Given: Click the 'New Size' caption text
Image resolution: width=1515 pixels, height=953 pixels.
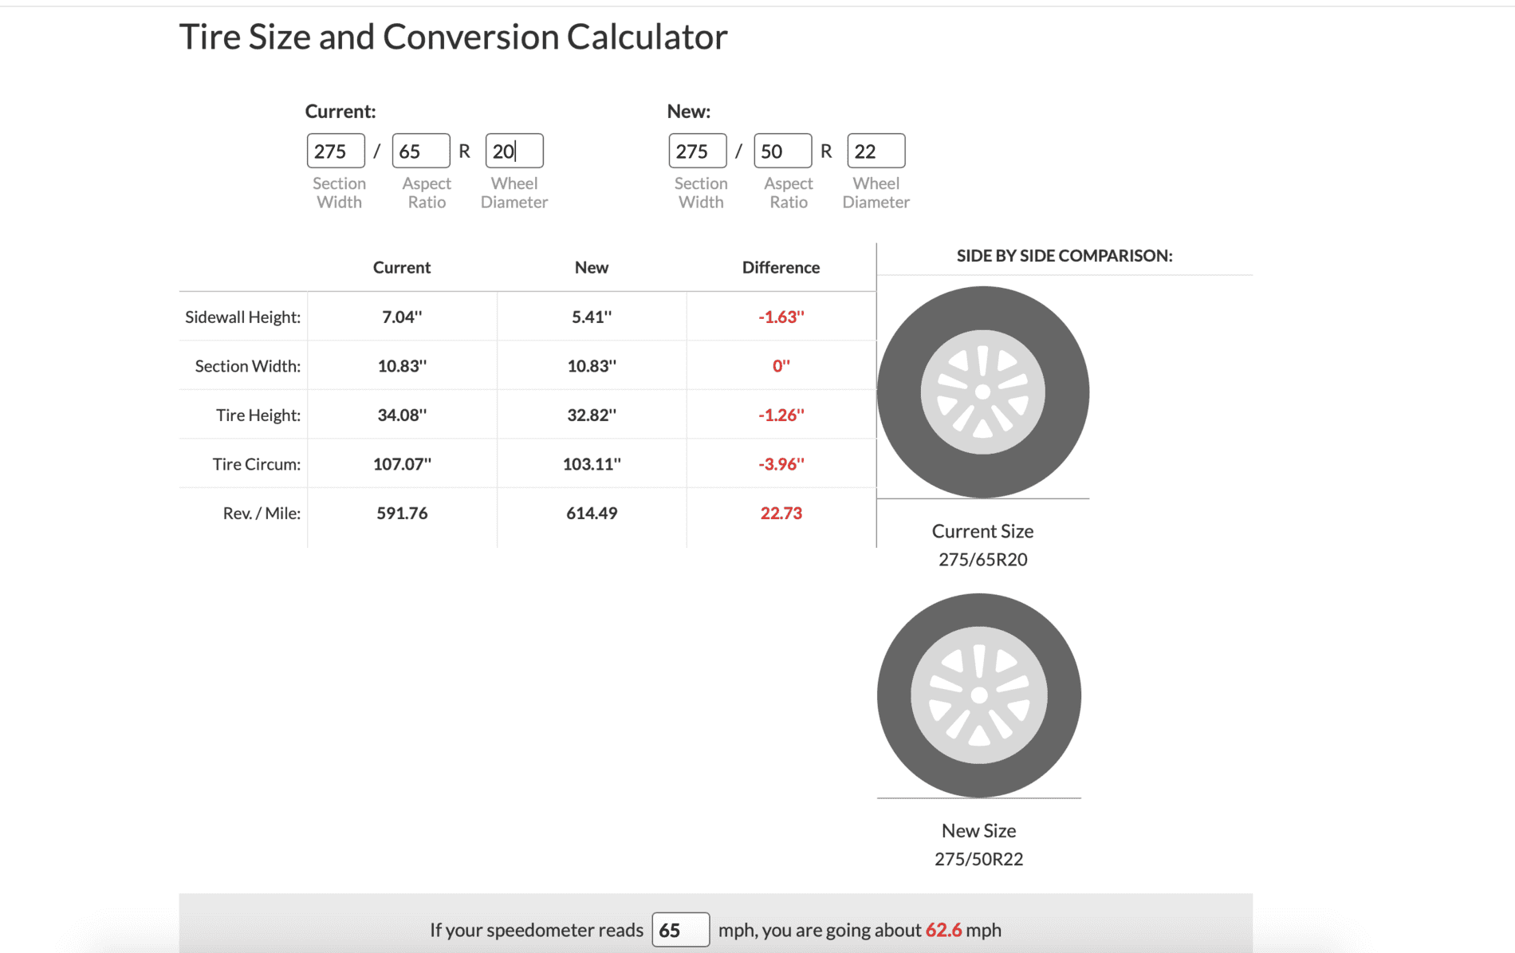Looking at the screenshot, I should (979, 830).
